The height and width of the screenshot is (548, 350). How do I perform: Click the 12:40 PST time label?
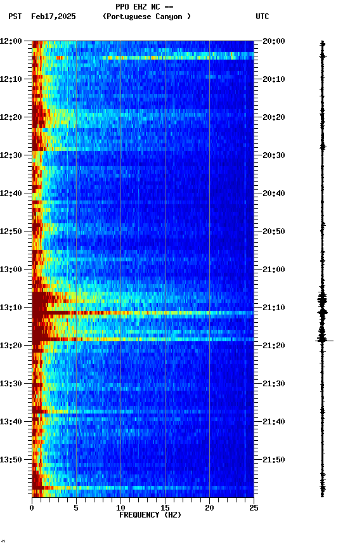[11, 193]
